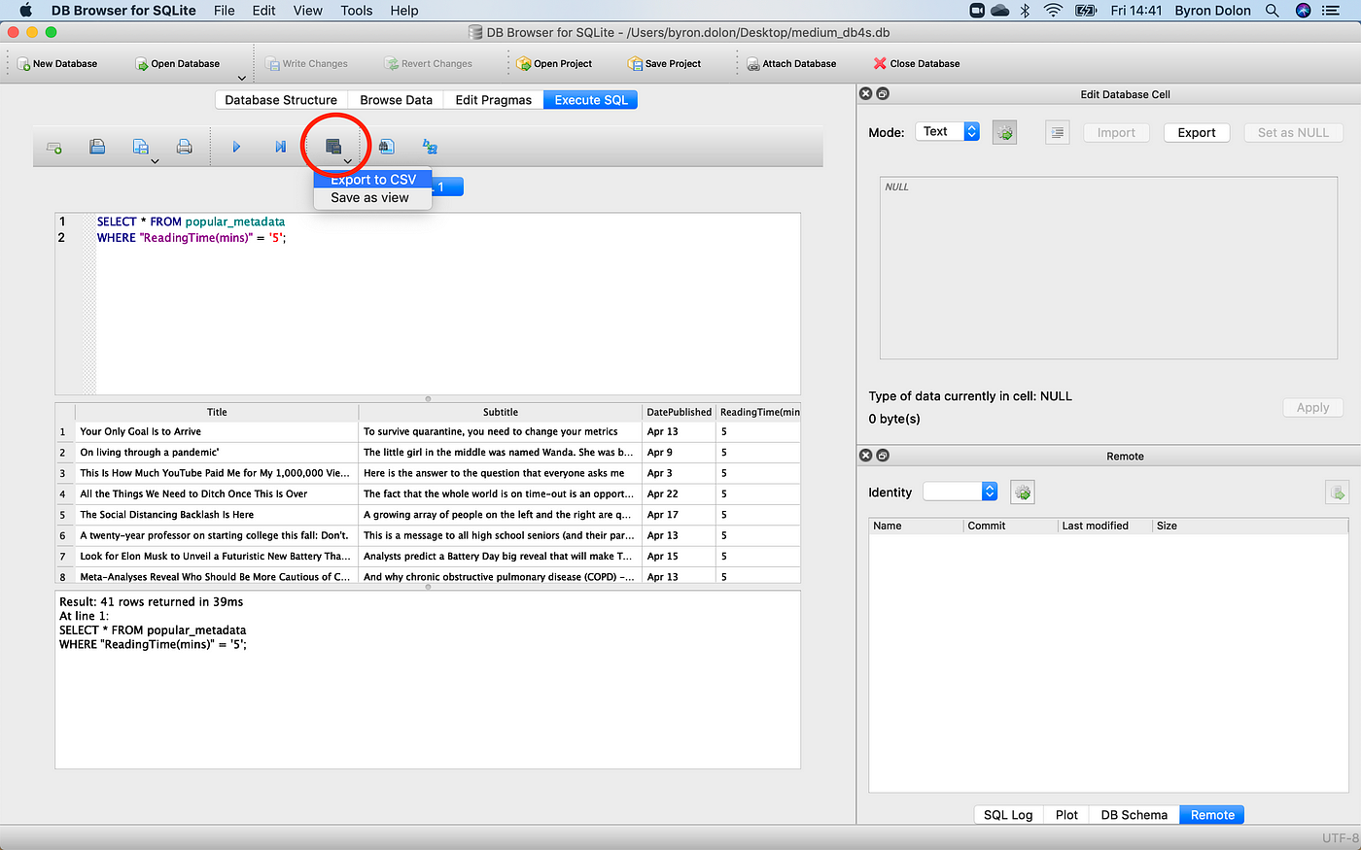This screenshot has height=850, width=1361.
Task: Click the Close Database red X icon
Action: pyautogui.click(x=880, y=63)
